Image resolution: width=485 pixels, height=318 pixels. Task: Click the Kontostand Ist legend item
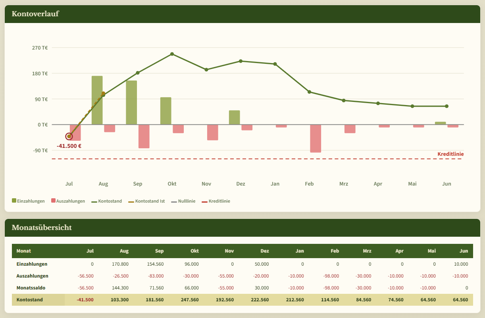pyautogui.click(x=146, y=201)
